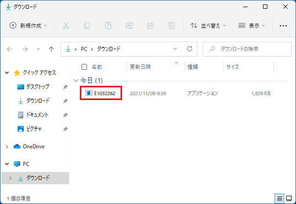The image size is (296, 204).
Task: Click the Paste clipboard icon
Action: pos(108,25)
